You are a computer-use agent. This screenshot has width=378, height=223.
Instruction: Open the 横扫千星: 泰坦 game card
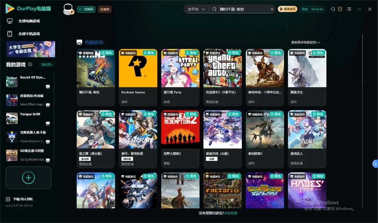pos(96,77)
